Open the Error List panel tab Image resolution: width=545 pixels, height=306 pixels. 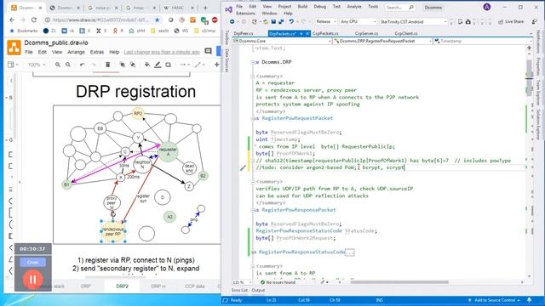click(239, 290)
